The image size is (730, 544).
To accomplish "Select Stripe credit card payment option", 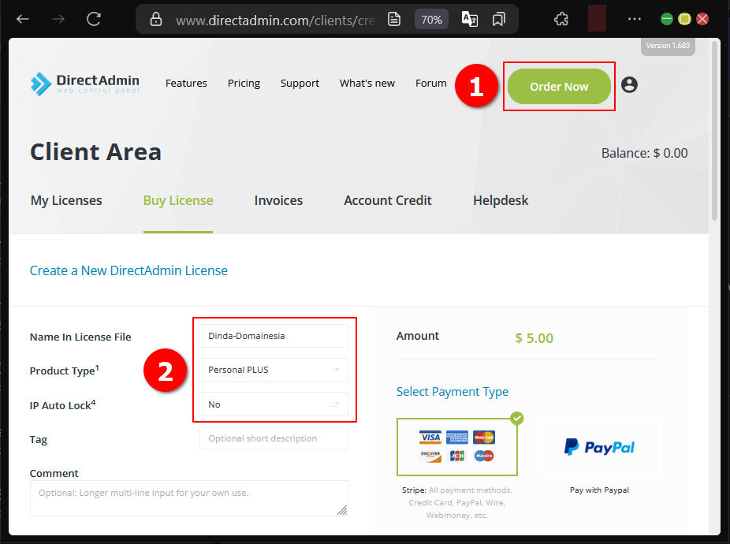I will pos(457,447).
